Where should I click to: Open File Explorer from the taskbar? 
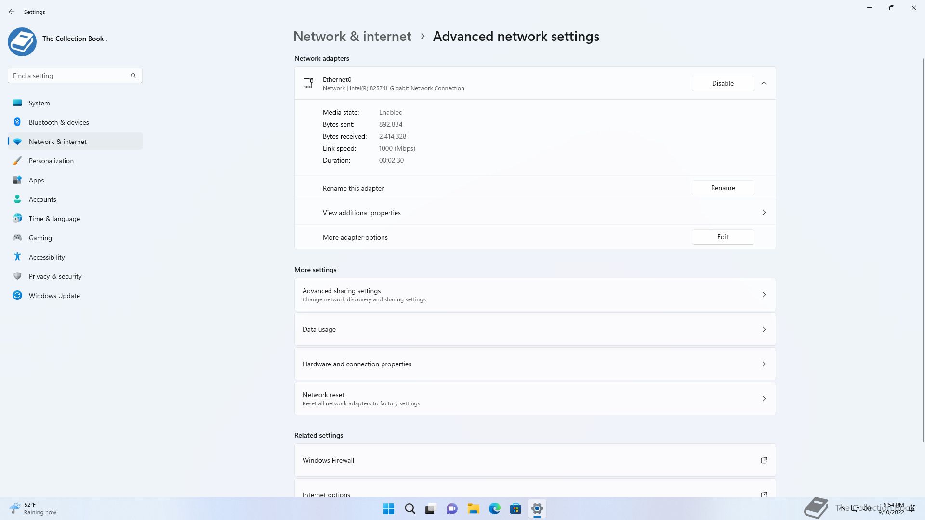click(x=473, y=508)
